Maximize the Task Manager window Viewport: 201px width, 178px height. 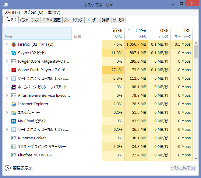point(181,4)
